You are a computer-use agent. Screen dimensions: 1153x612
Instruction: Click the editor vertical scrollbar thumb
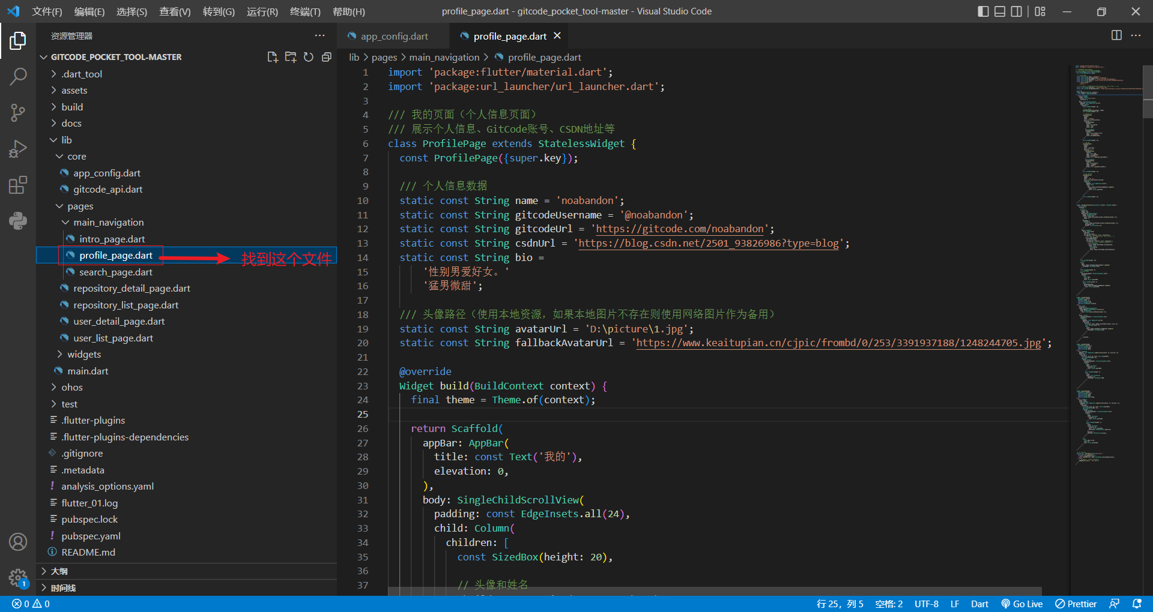pyautogui.click(x=1148, y=92)
